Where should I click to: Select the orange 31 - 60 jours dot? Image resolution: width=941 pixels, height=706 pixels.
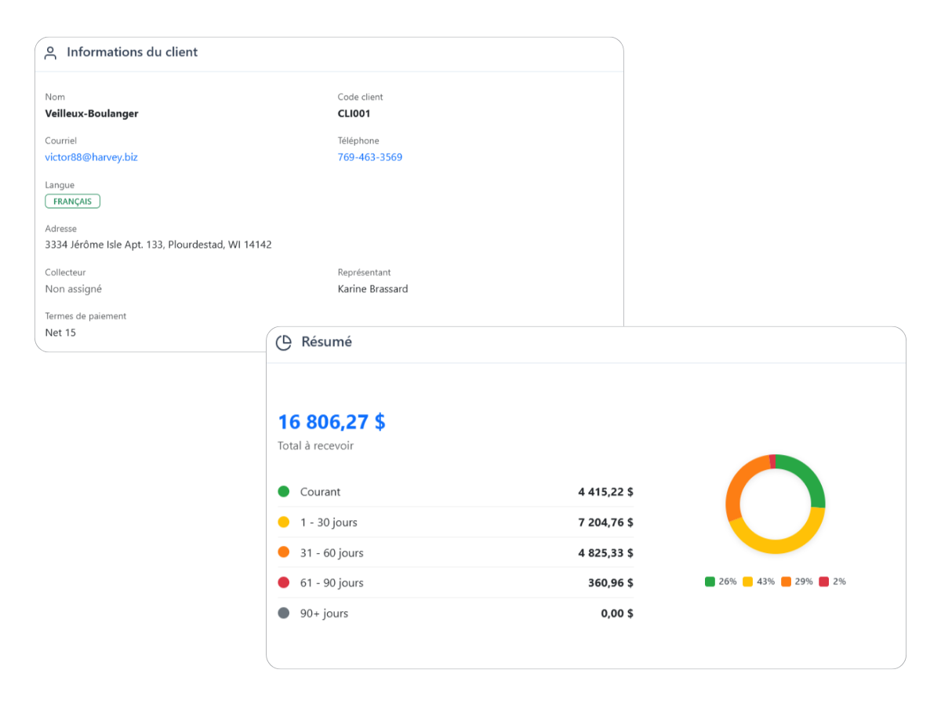point(283,552)
